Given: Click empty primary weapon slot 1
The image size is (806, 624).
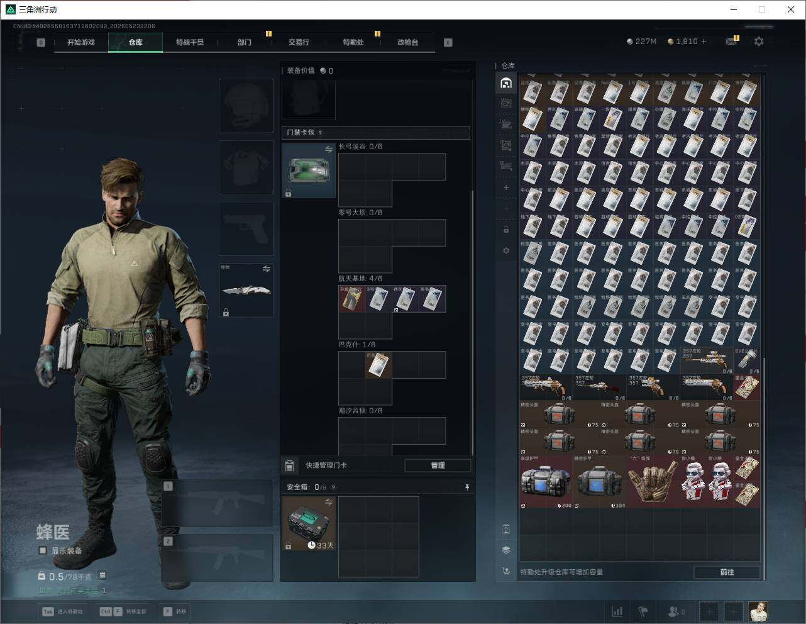Looking at the screenshot, I should pos(217,504).
